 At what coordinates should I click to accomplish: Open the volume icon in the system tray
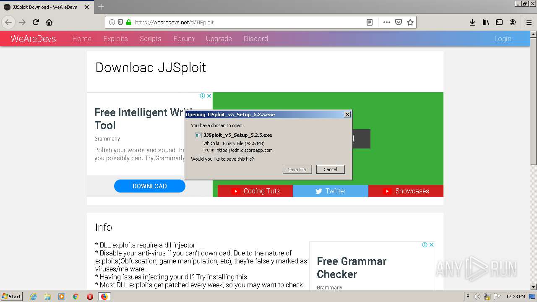tap(477, 297)
